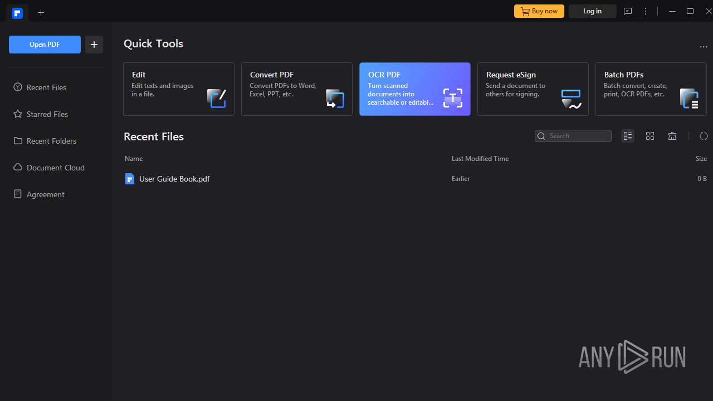
Task: Click the Edit card pencil icon
Action: click(x=217, y=98)
